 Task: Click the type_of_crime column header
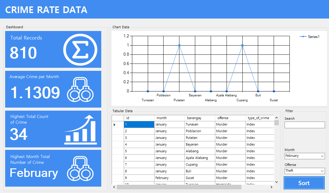coord(260,118)
